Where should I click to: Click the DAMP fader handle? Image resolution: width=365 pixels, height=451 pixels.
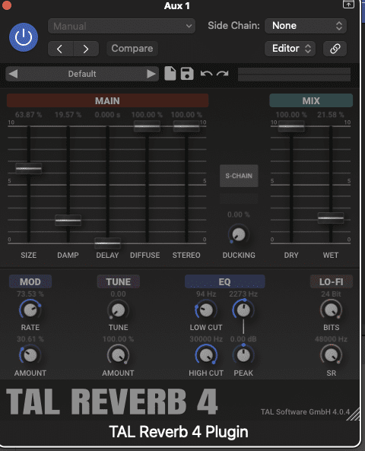point(68,221)
